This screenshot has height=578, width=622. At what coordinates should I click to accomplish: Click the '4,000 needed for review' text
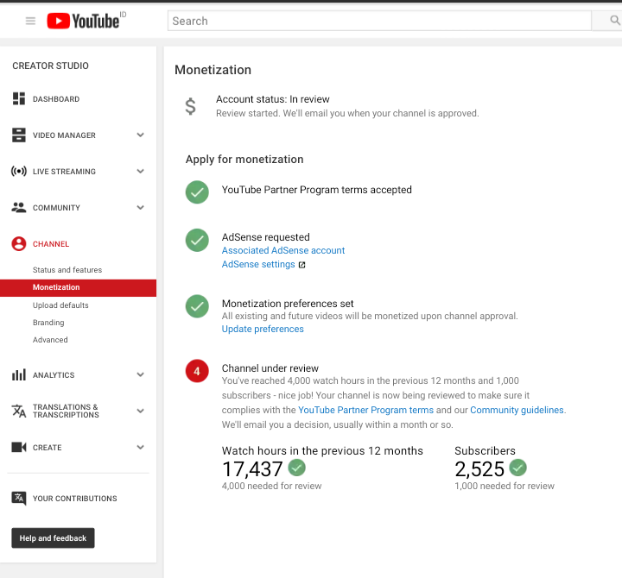pyautogui.click(x=272, y=486)
